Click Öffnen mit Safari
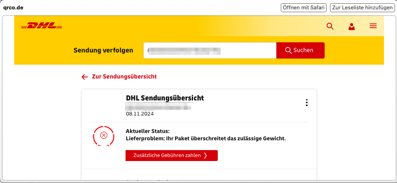Viewport: 397px width, 183px height. point(303,8)
